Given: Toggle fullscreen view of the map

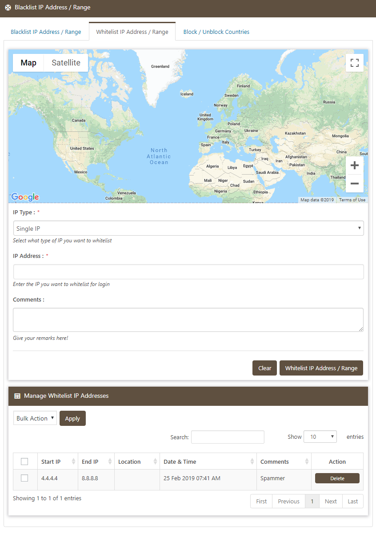Looking at the screenshot, I should click(x=355, y=63).
